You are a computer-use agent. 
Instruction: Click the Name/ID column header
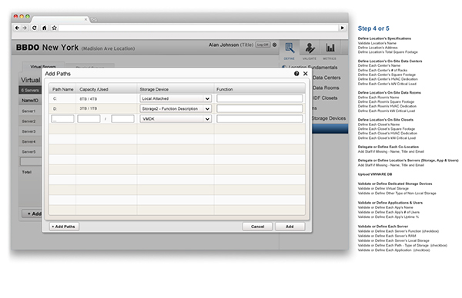pos(30,101)
